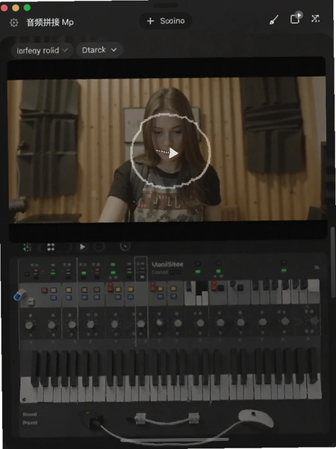Adjust the rightmost knob in the mixer row
The width and height of the screenshot is (336, 449).
coord(314,320)
